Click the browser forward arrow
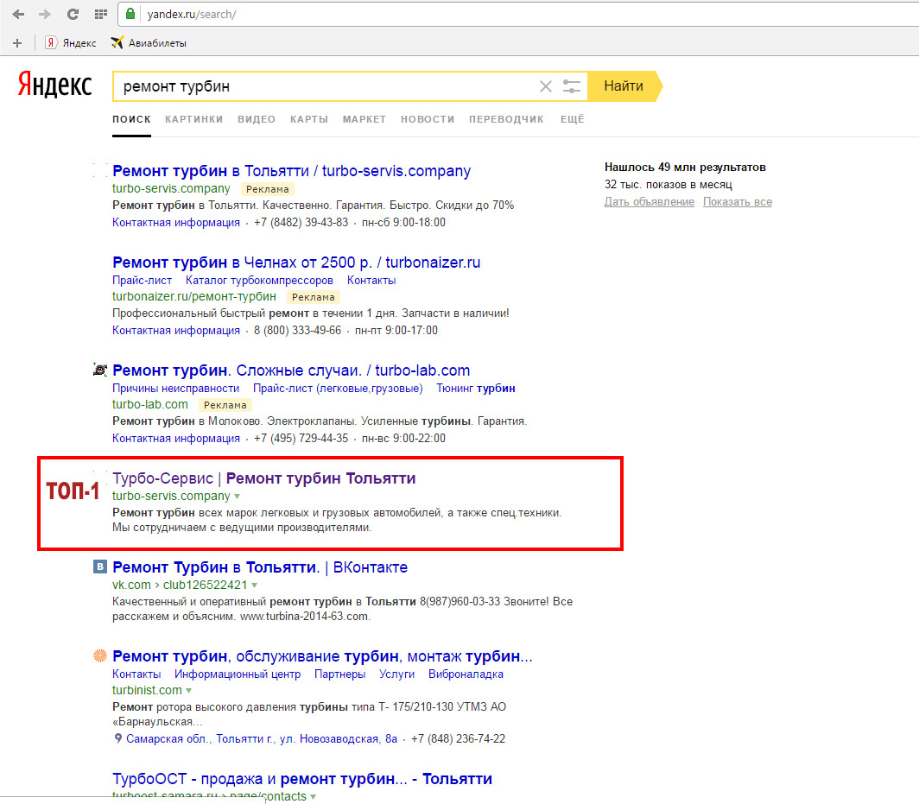Image resolution: width=919 pixels, height=804 pixels. click(45, 14)
